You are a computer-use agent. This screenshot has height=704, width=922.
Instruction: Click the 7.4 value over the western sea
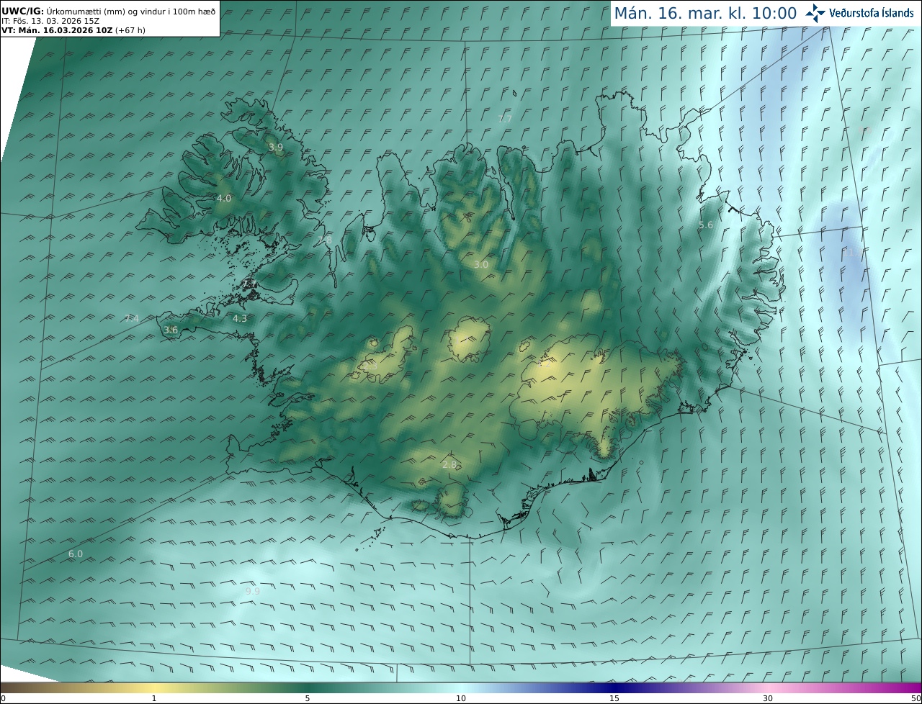click(132, 318)
